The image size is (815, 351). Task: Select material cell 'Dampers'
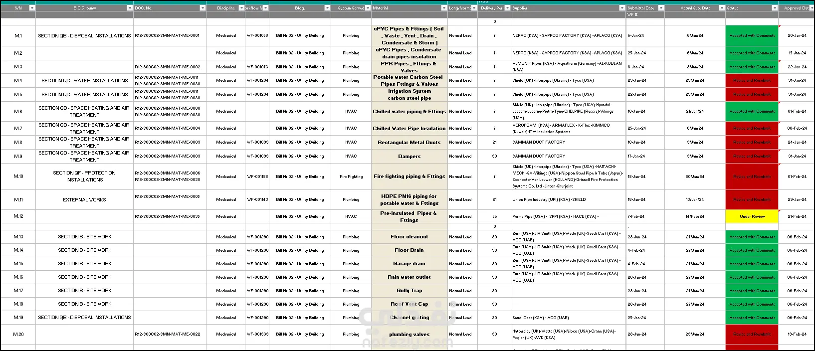tap(409, 156)
